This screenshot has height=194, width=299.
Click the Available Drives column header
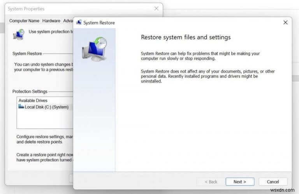33,100
